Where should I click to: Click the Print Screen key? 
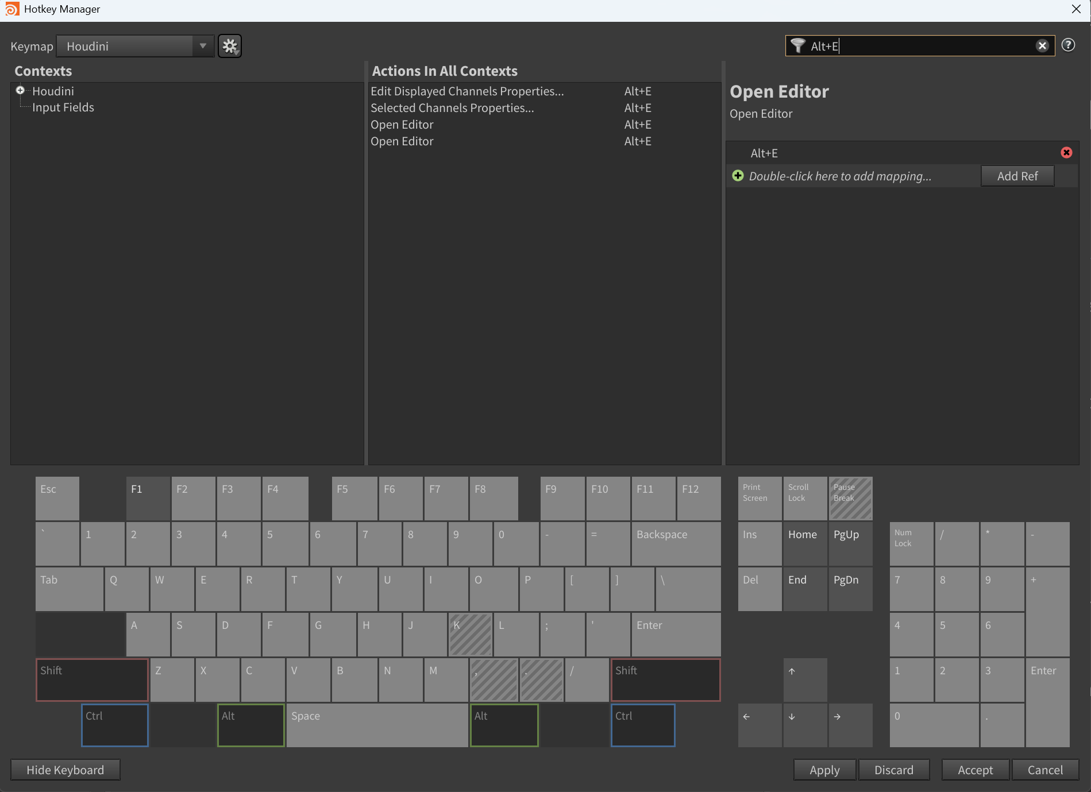760,499
